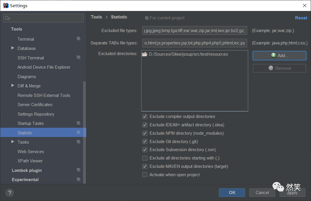Click the Reset link
Screen dimensions: 311x201
point(301,18)
